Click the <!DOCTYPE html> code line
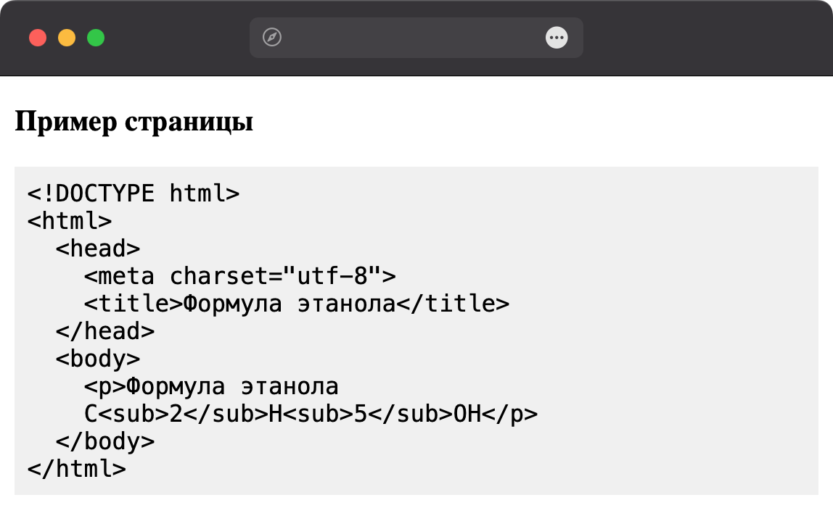This screenshot has width=833, height=529. point(134,193)
